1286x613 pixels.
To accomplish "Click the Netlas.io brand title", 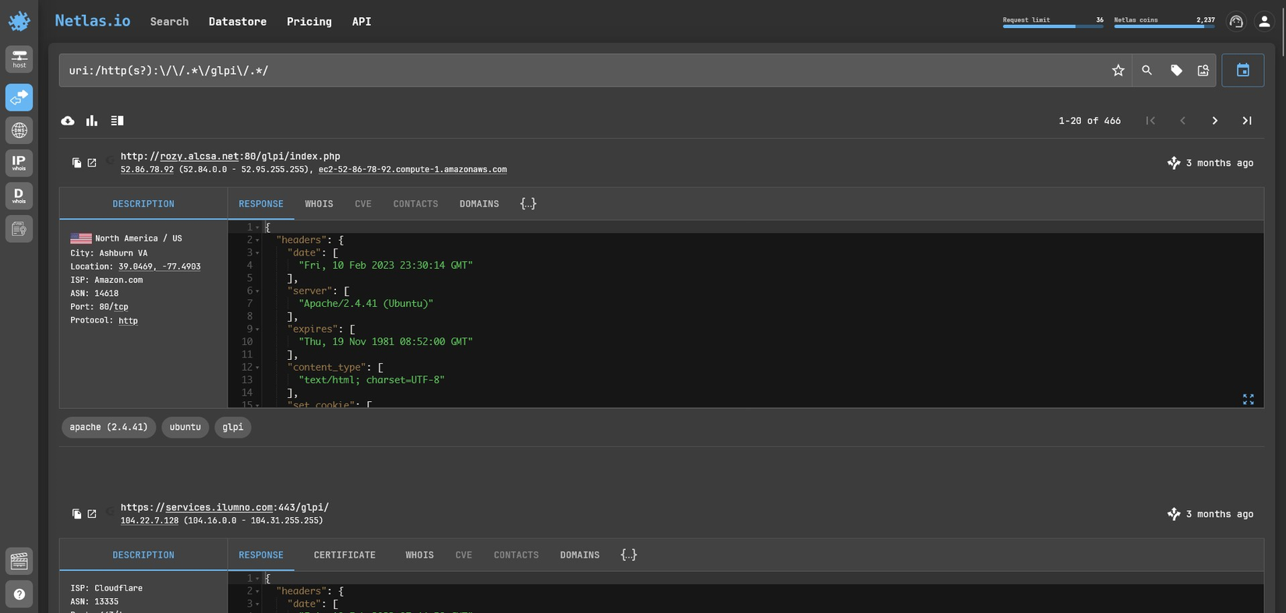I will coord(93,21).
